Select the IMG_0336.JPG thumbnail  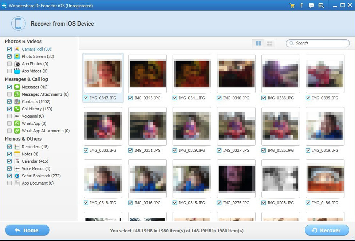(x=280, y=74)
